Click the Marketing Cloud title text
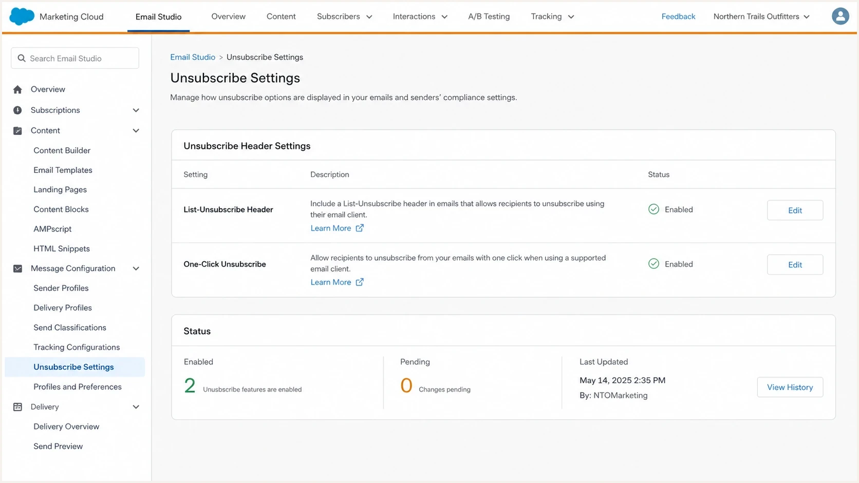The height and width of the screenshot is (483, 859). [71, 16]
